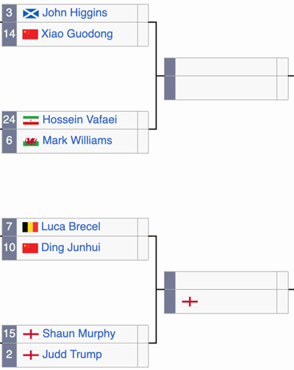Click the Belgium flag beside Luca Brecel
This screenshot has width=294, height=370.
(30, 227)
